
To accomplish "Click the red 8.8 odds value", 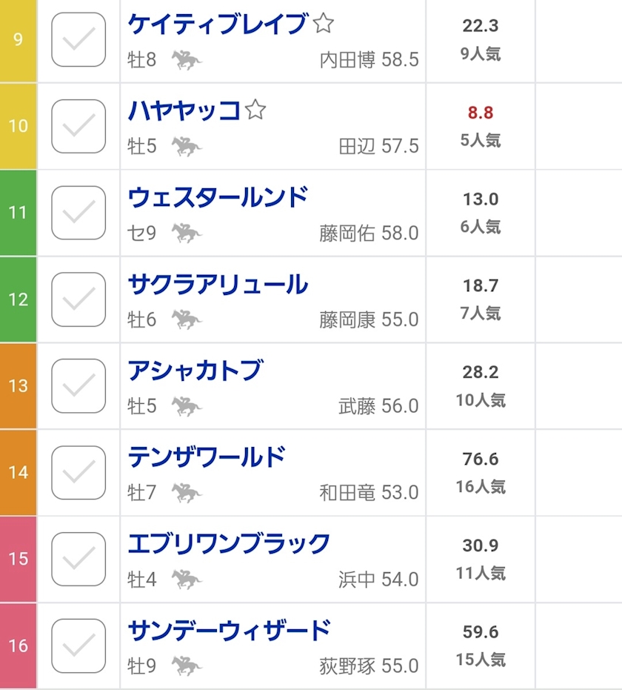I will (481, 113).
